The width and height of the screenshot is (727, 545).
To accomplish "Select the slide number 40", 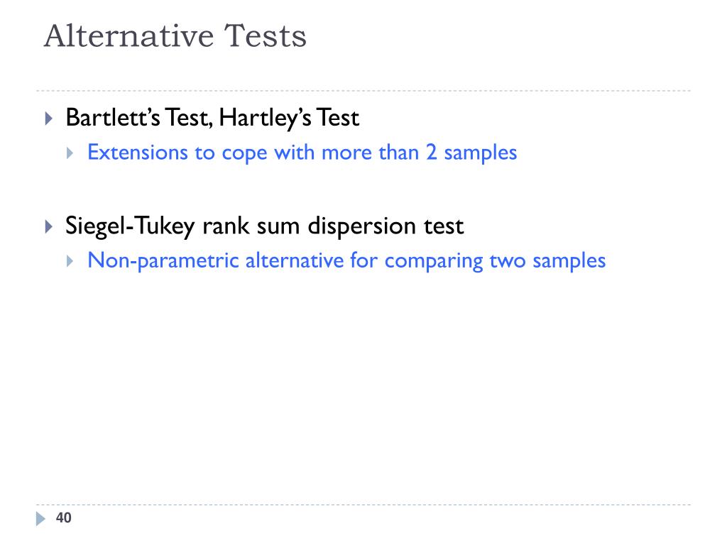I will 63,517.
